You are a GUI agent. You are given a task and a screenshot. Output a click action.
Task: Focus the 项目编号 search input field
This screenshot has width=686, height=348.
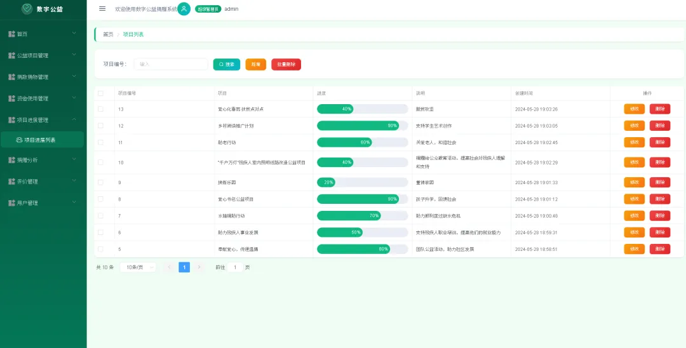pos(171,64)
